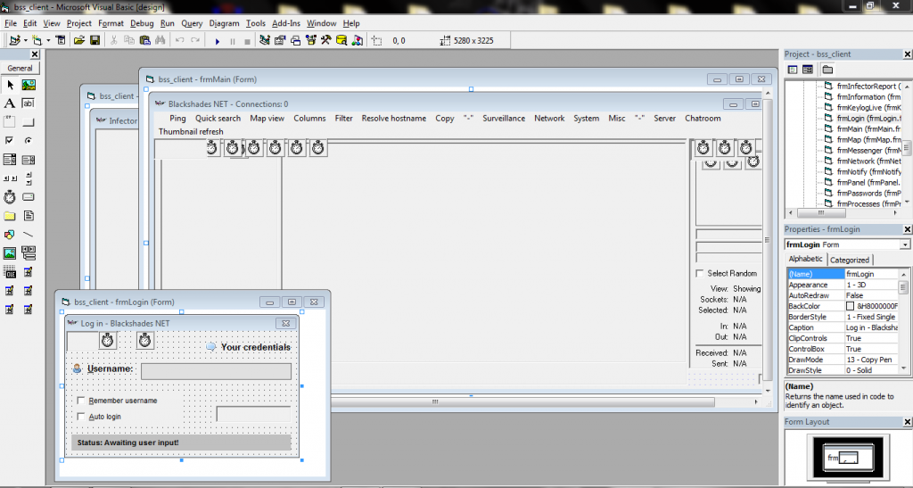
Task: Select the Pointer tool in the toolbox
Action: point(9,85)
